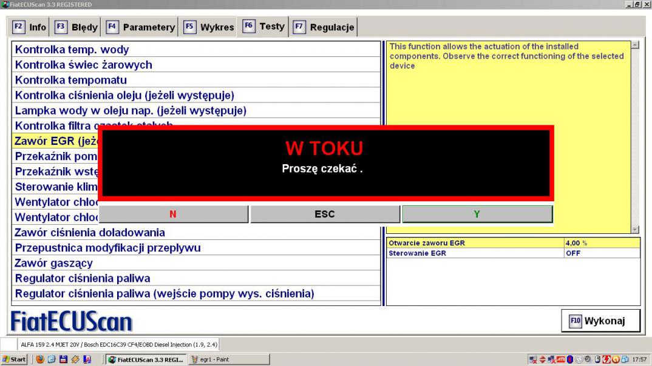Select Kontrolka ciśnienia oleju row
652x366 pixels.
(196, 96)
